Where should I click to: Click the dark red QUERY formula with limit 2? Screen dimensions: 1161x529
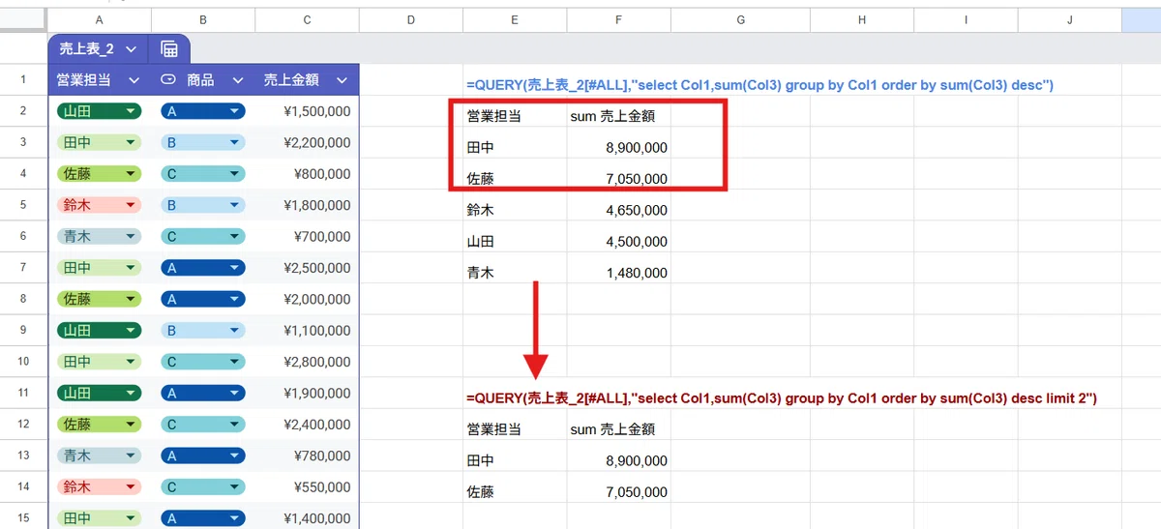pos(781,398)
